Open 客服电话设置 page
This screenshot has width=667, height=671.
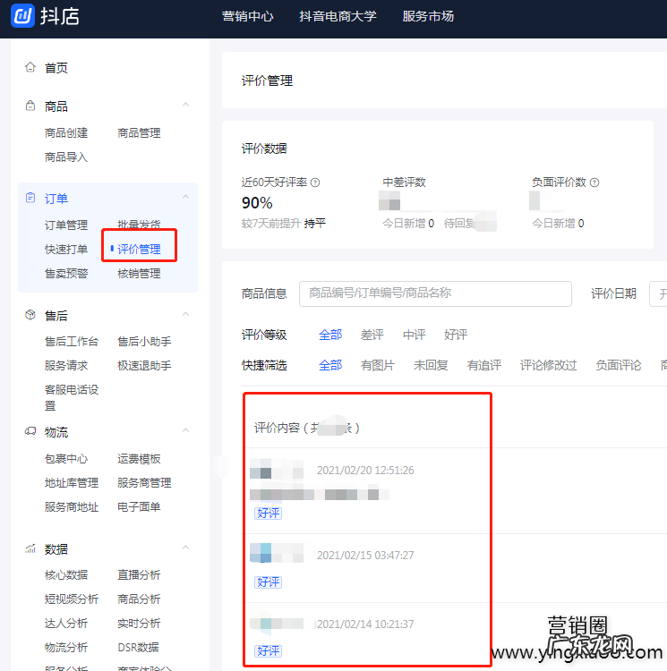point(72,397)
